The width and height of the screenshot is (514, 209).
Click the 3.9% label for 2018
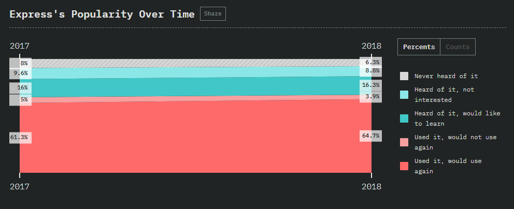(371, 97)
